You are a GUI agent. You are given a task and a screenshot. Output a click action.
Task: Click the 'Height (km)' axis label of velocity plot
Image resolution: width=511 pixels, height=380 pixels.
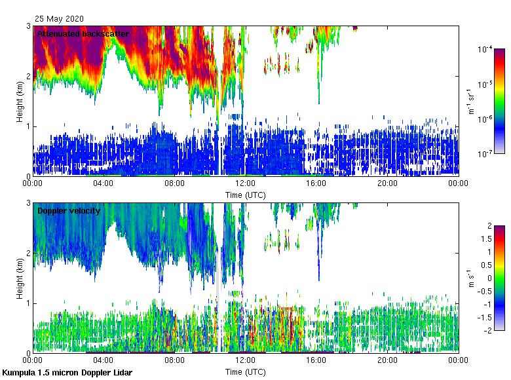[x=20, y=278]
